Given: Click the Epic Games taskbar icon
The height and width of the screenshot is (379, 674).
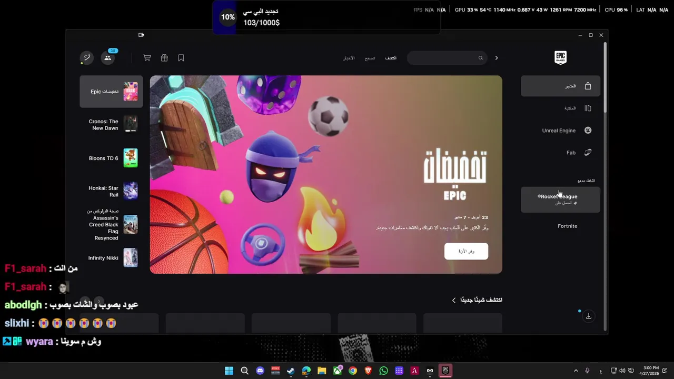Looking at the screenshot, I should (445, 371).
